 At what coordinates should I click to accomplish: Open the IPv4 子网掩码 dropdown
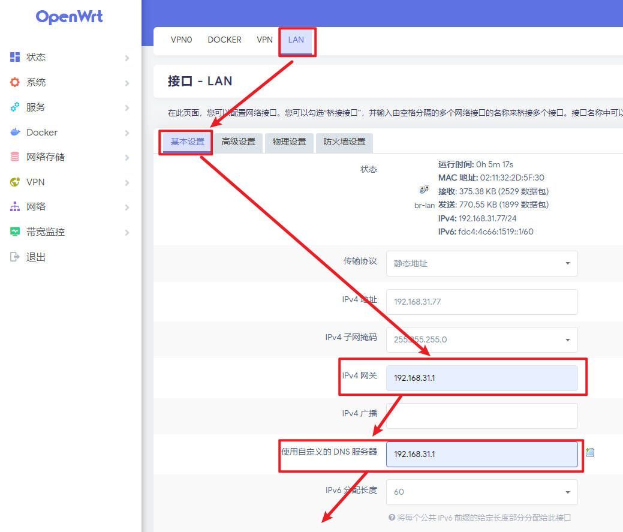(x=481, y=339)
